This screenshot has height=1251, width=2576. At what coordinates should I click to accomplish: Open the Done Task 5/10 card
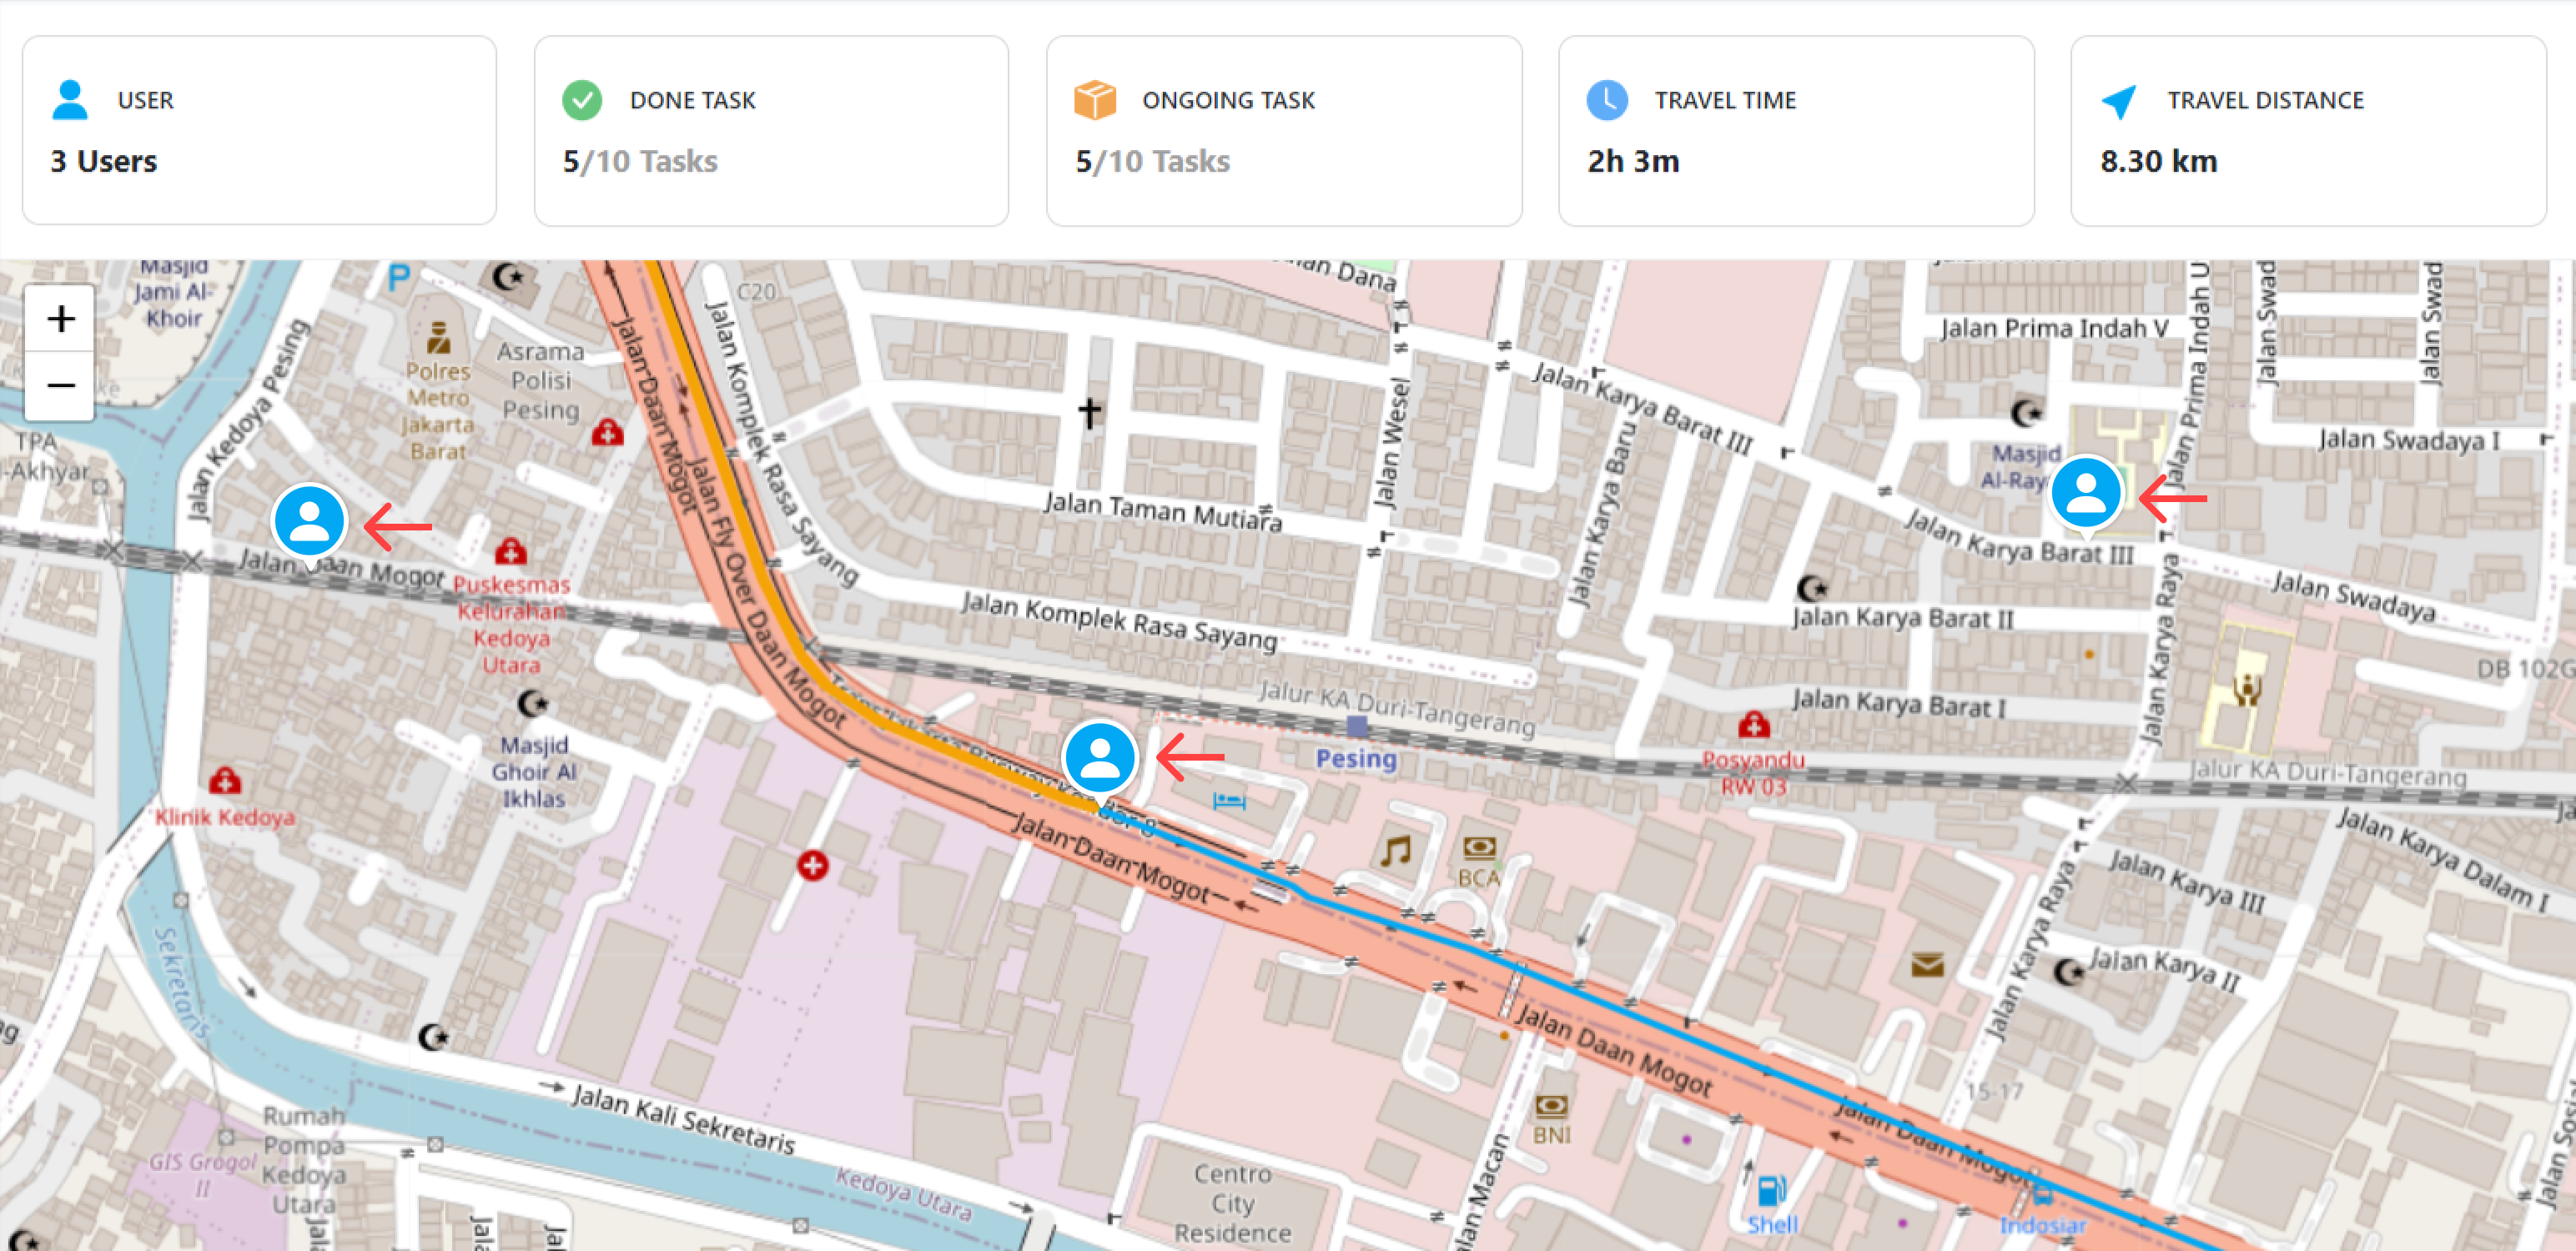[x=771, y=130]
